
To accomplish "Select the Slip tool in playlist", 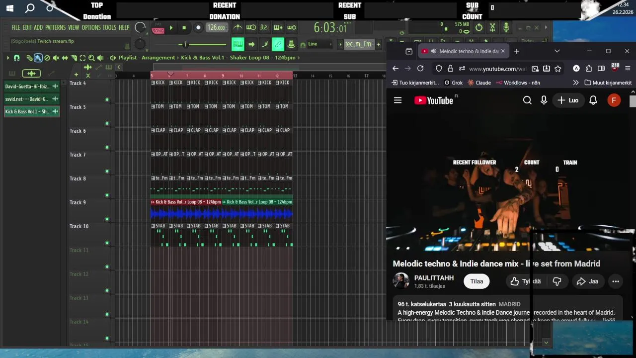I will pos(65,58).
